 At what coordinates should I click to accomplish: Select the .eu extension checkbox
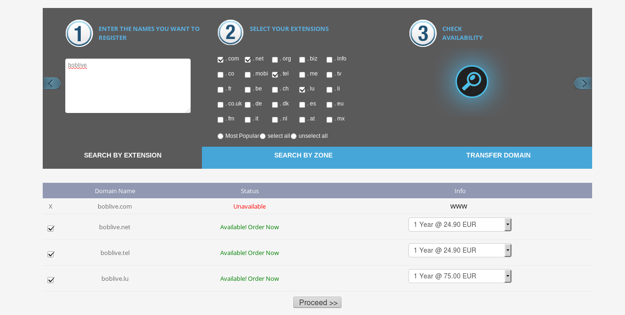(x=330, y=105)
